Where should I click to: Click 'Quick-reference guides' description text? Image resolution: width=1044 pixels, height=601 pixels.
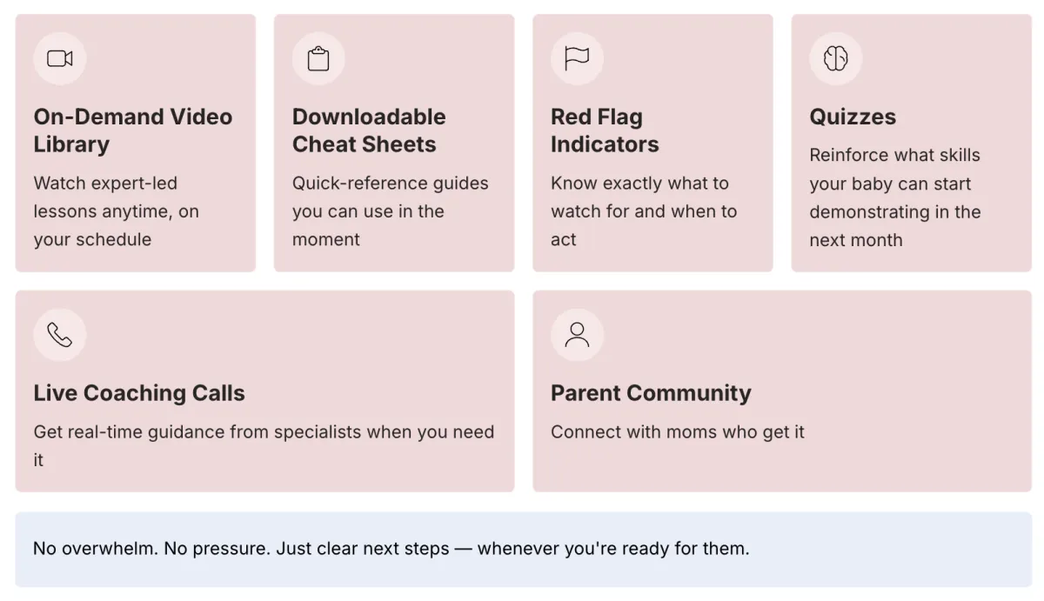coord(390,211)
